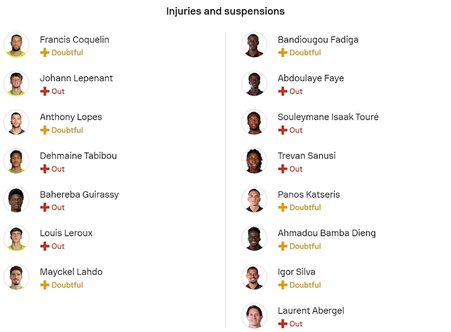451x332 pixels.
Task: Click Igor Silva's Doubtful status icon
Action: click(x=282, y=285)
